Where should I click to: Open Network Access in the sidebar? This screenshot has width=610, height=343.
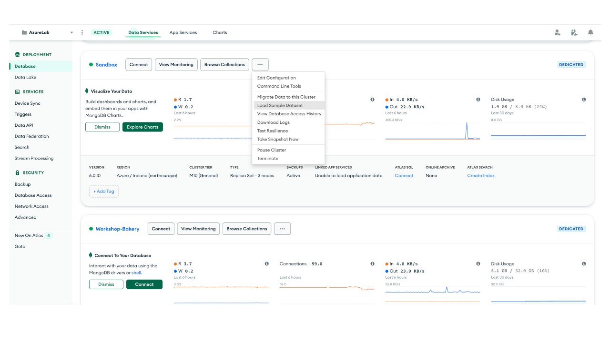(x=31, y=206)
